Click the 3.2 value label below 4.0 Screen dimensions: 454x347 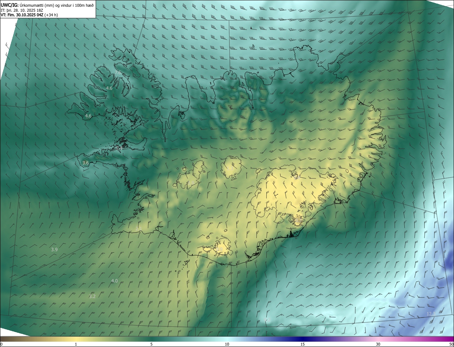tap(92, 296)
